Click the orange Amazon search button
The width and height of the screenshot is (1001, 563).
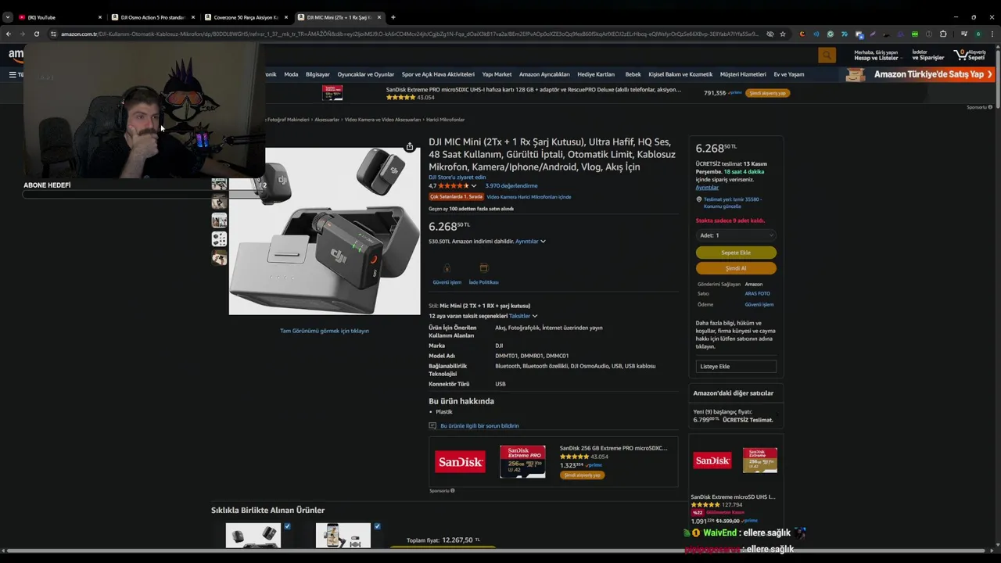[827, 55]
